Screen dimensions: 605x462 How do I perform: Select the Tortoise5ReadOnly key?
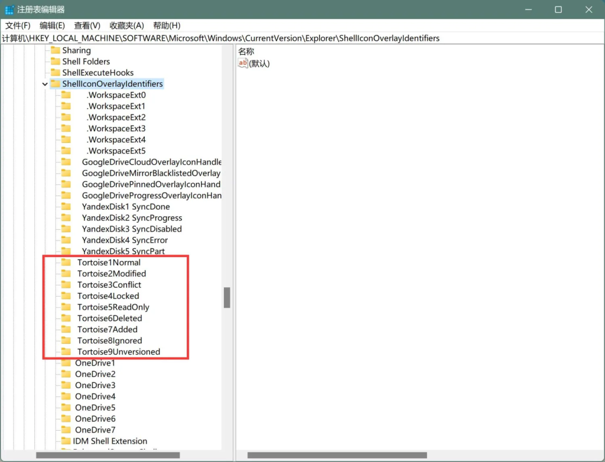click(113, 307)
